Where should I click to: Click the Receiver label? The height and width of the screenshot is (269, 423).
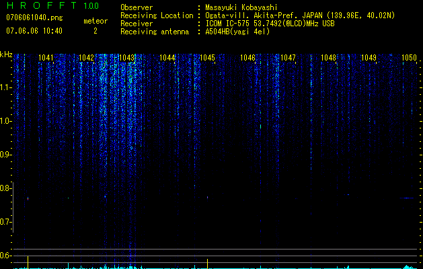(x=137, y=24)
